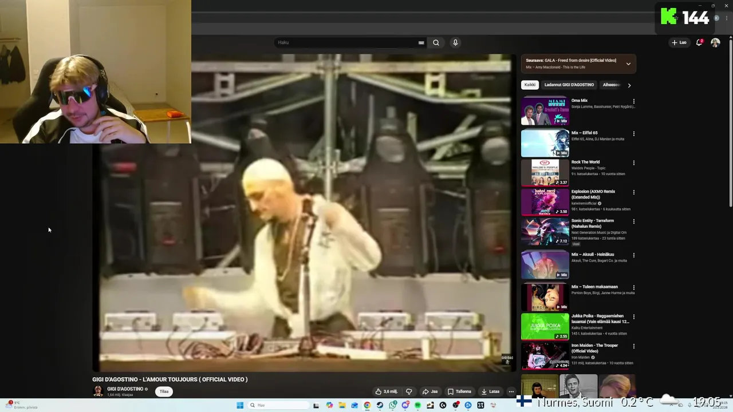
Task: Open Explosion (AXMO Remix) video title
Action: pyautogui.click(x=593, y=194)
